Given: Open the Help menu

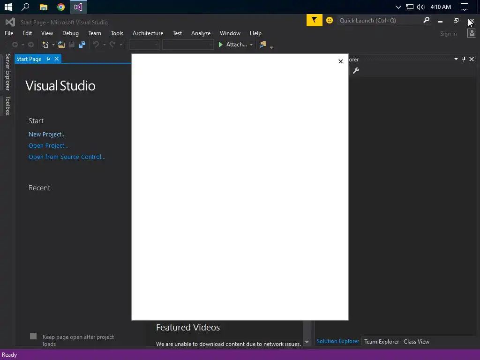Looking at the screenshot, I should (x=255, y=33).
